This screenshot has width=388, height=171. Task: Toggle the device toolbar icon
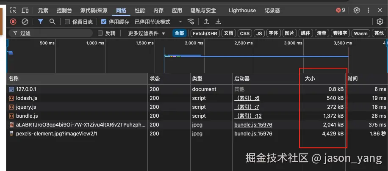coord(25,11)
